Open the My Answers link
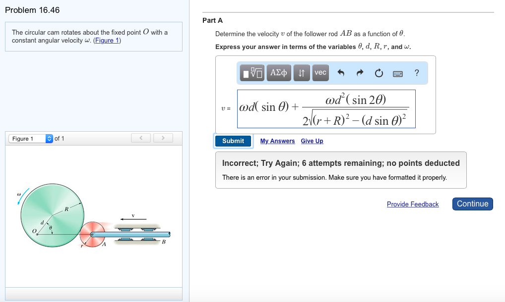This screenshot has height=302, width=505. click(x=277, y=141)
